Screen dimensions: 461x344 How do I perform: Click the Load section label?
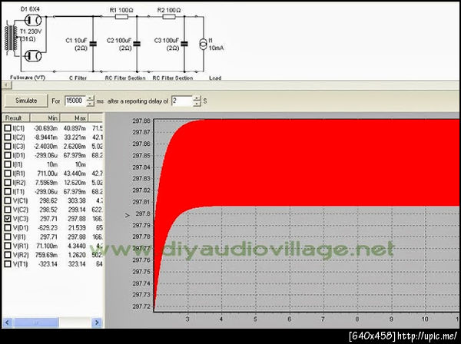pos(215,78)
